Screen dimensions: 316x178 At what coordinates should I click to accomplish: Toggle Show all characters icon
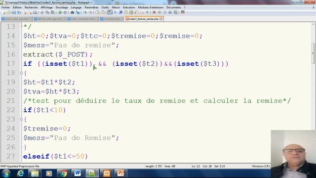(115, 12)
